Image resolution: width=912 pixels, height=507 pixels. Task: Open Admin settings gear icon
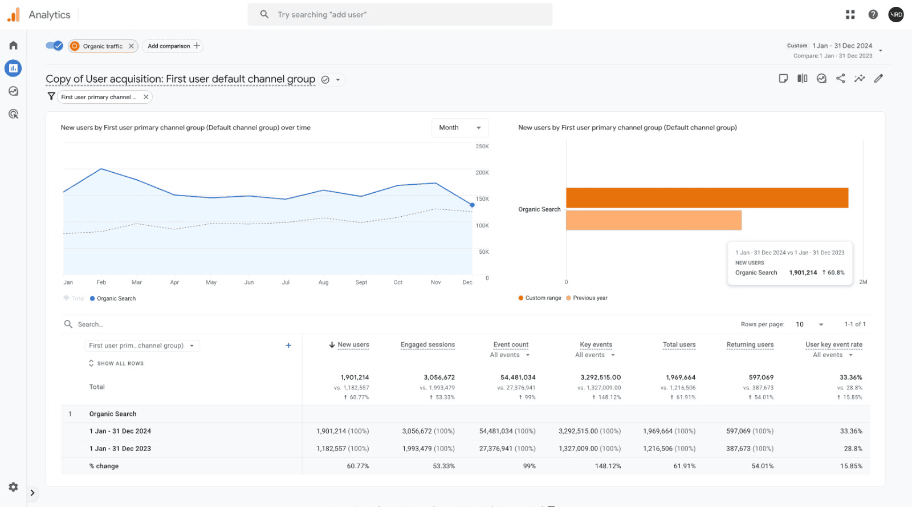(x=13, y=487)
